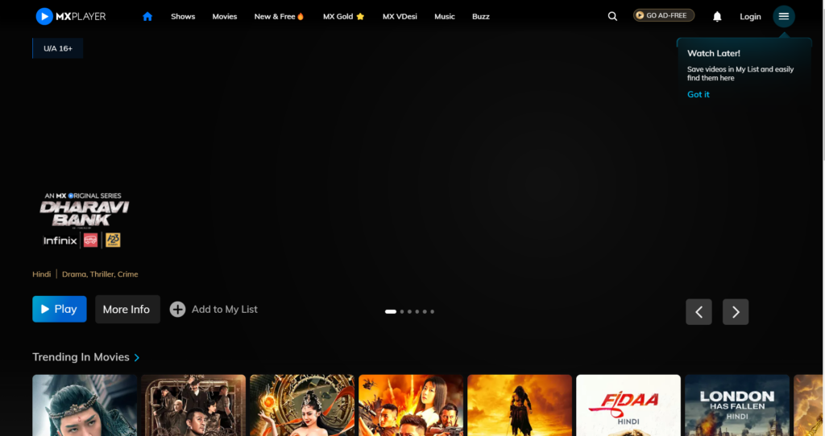The image size is (825, 436).
Task: Click the Hindi language label
Action: pos(42,274)
